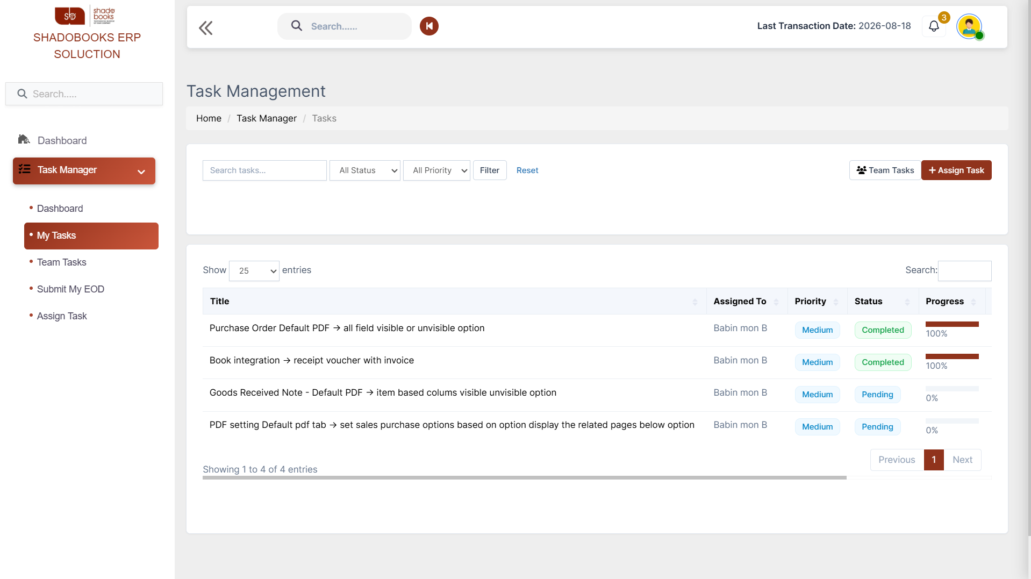Click Pending status of PDF setting task
The height and width of the screenshot is (579, 1031).
point(877,427)
